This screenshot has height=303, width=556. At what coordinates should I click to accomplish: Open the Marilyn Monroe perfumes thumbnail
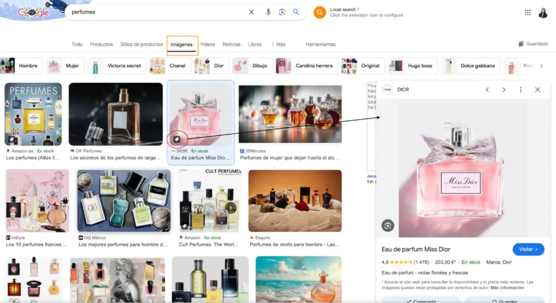pos(117,279)
